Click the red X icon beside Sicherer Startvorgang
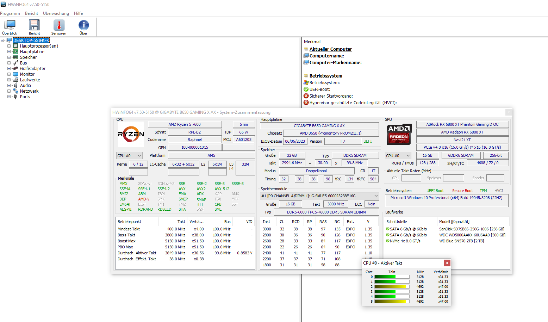Viewport: 548px width, 322px height. click(x=306, y=96)
